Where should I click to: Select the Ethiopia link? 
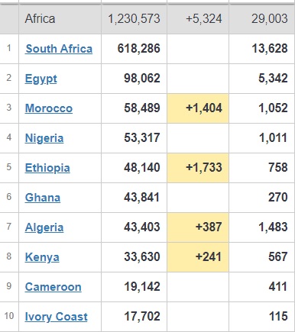pyautogui.click(x=47, y=168)
